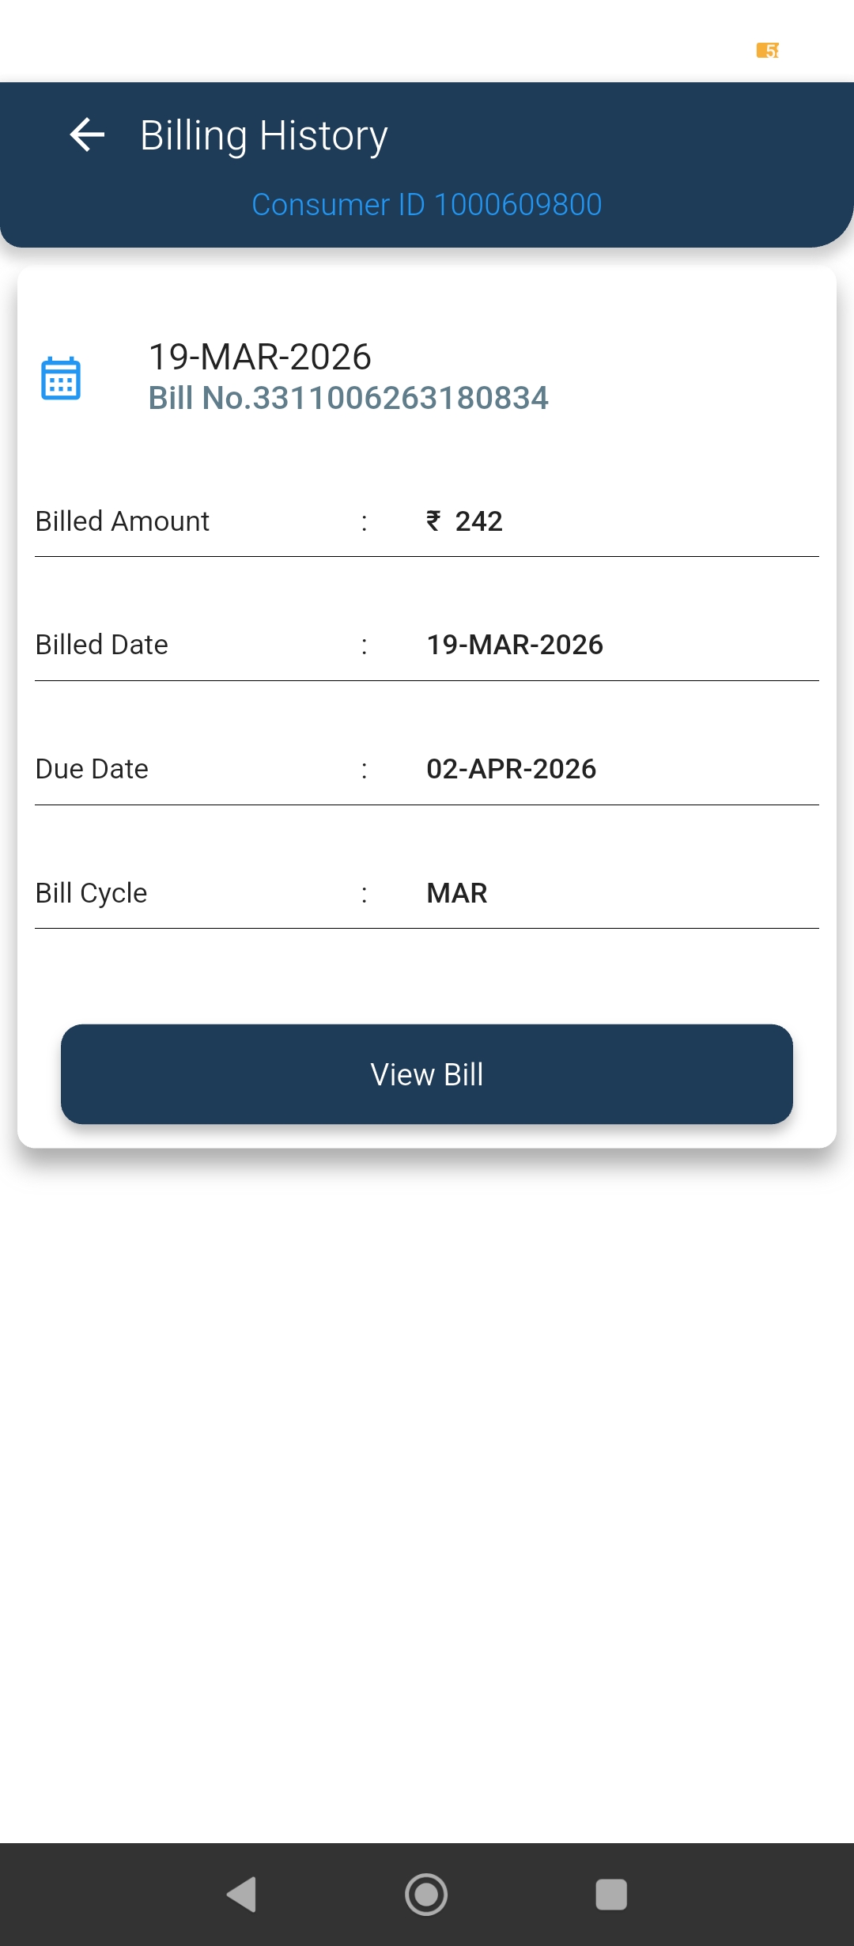854x1946 pixels.
Task: Tap the Bill Cycle label
Action: pyautogui.click(x=92, y=893)
